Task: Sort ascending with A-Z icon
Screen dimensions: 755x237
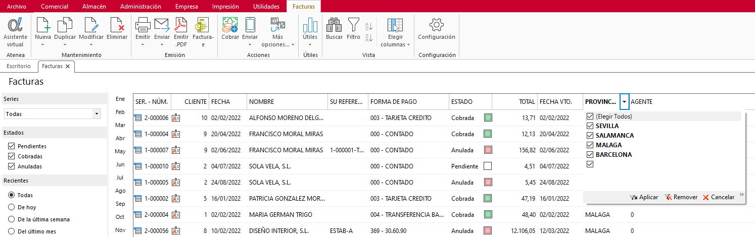Action: pyautogui.click(x=369, y=27)
